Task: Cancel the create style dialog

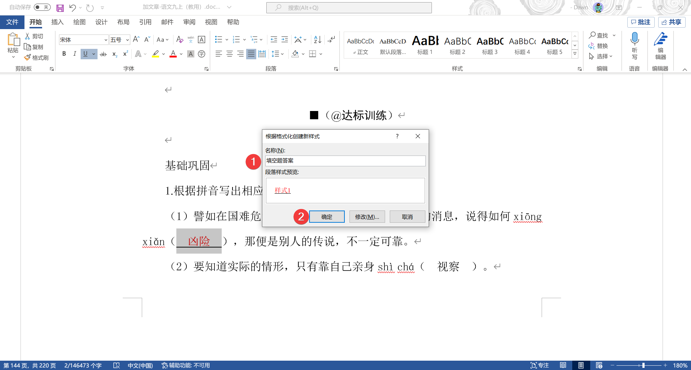Action: click(407, 217)
